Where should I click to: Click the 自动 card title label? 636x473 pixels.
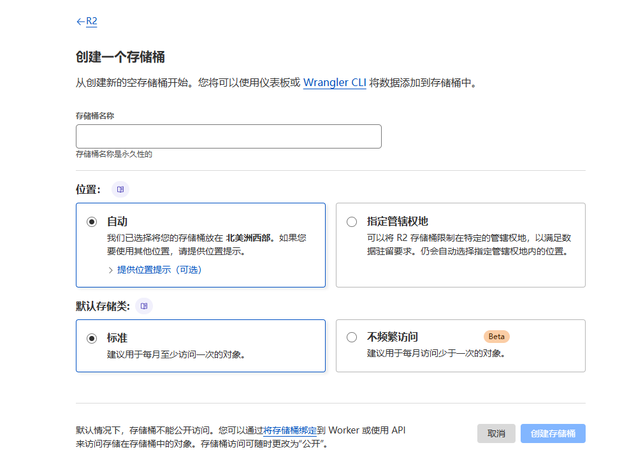click(x=117, y=222)
